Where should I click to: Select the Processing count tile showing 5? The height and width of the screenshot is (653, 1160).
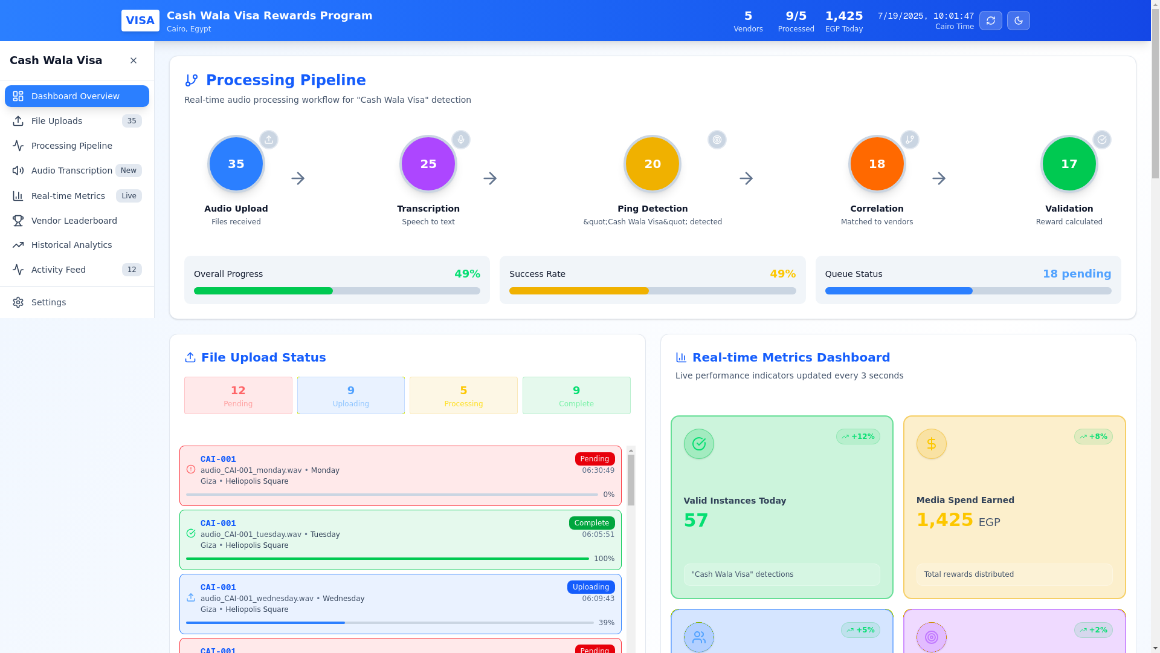point(463,395)
